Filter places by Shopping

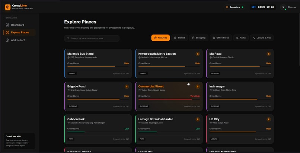(199, 38)
